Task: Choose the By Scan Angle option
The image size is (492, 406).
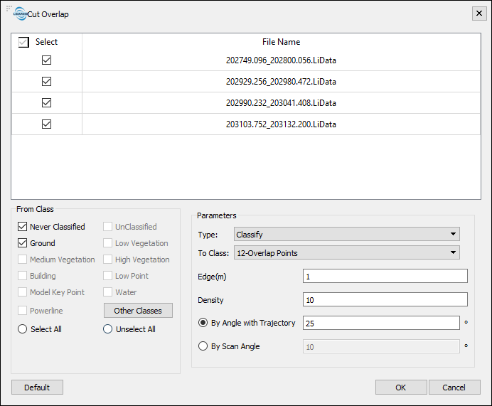Action: click(x=203, y=346)
